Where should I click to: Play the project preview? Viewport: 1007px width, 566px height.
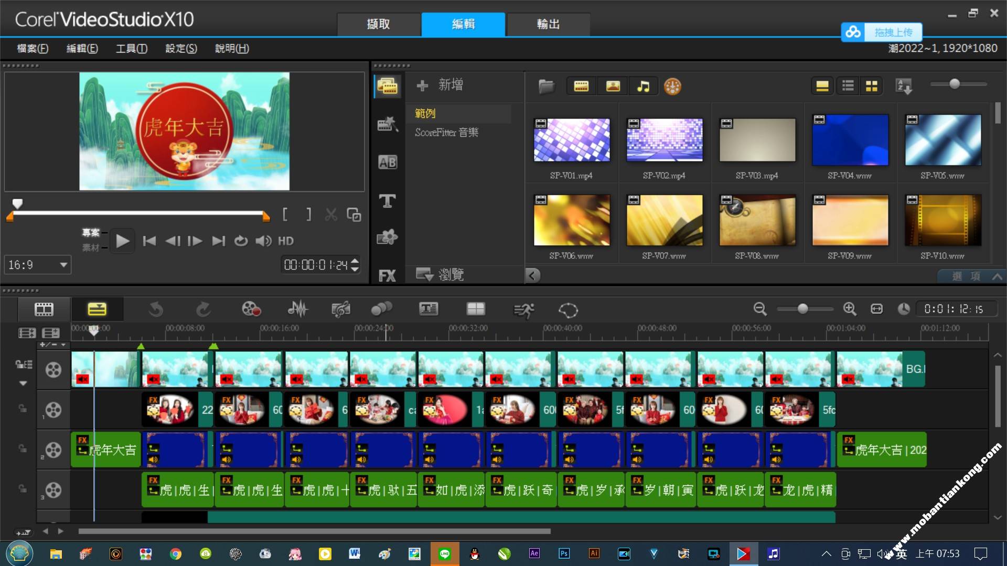pyautogui.click(x=122, y=241)
